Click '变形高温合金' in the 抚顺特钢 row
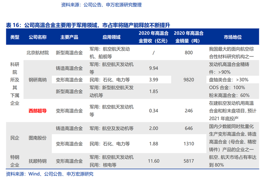The image size is (266, 177). pyautogui.click(x=69, y=161)
